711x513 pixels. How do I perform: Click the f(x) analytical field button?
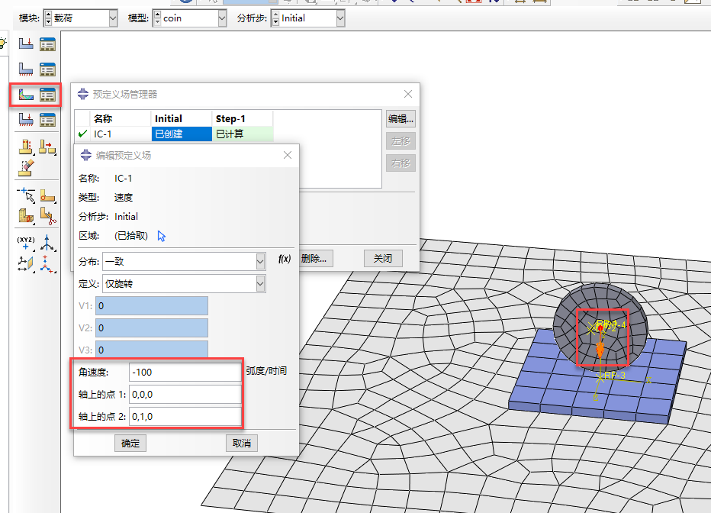point(285,259)
